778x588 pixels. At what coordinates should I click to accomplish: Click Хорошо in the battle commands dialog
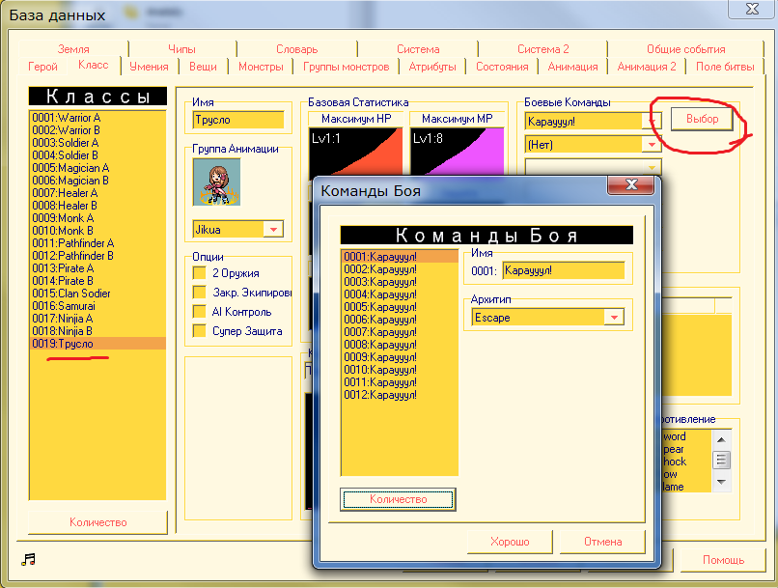pyautogui.click(x=512, y=542)
